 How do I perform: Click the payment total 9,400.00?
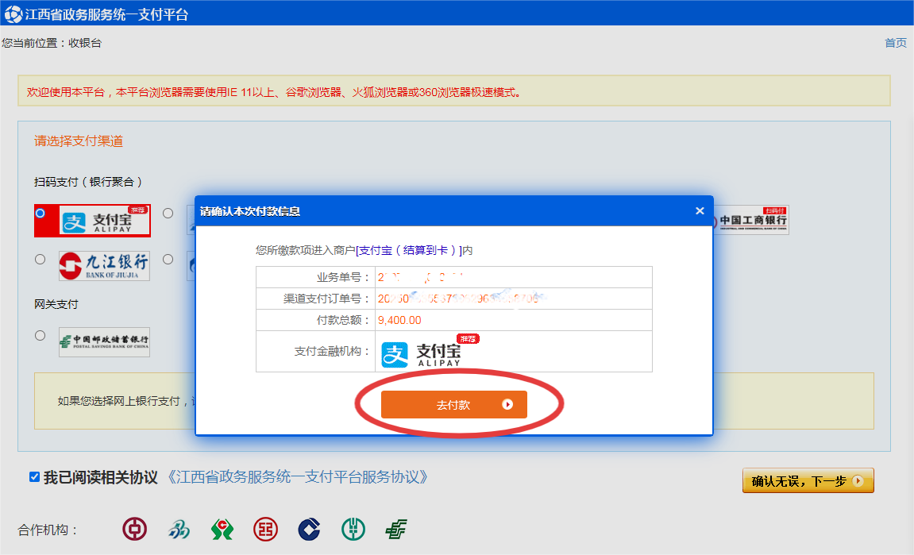(399, 320)
